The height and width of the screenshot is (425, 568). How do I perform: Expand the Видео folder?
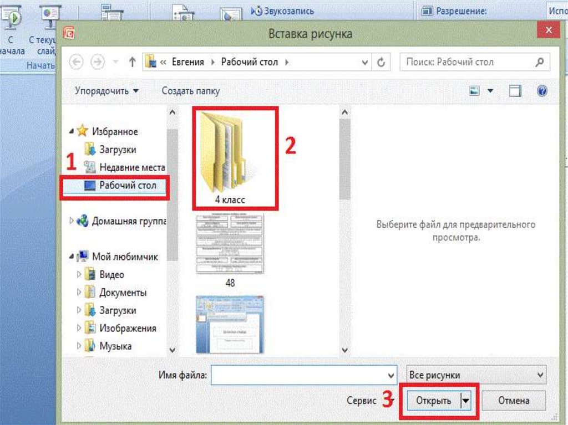pos(79,274)
